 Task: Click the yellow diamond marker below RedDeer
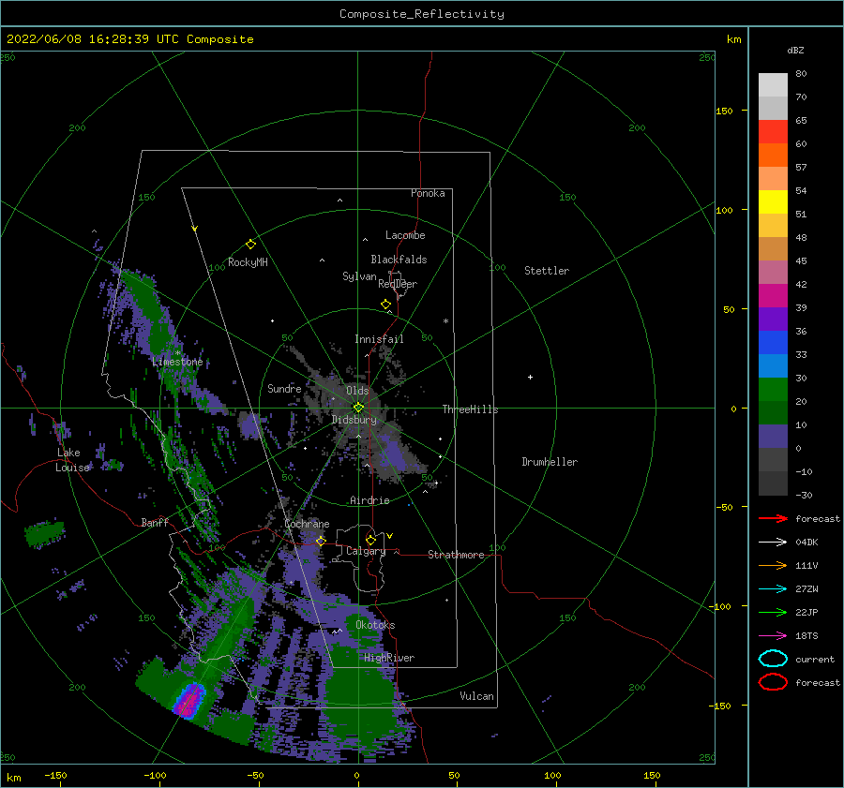tap(385, 305)
